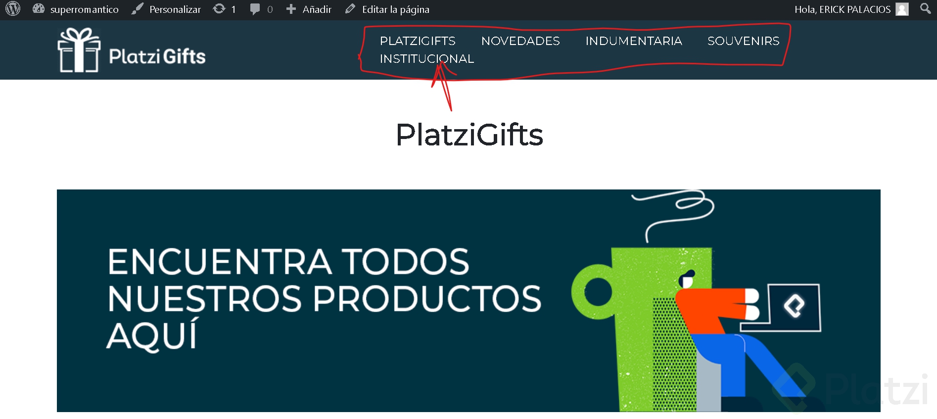The image size is (937, 419).
Task: Click the comments bubble icon
Action: pyautogui.click(x=255, y=9)
